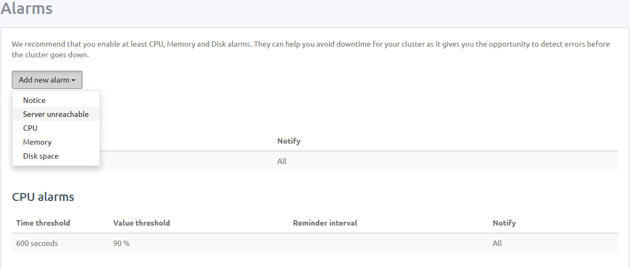
Task: Click the All notify cell in CPU alarms row
Action: 497,243
